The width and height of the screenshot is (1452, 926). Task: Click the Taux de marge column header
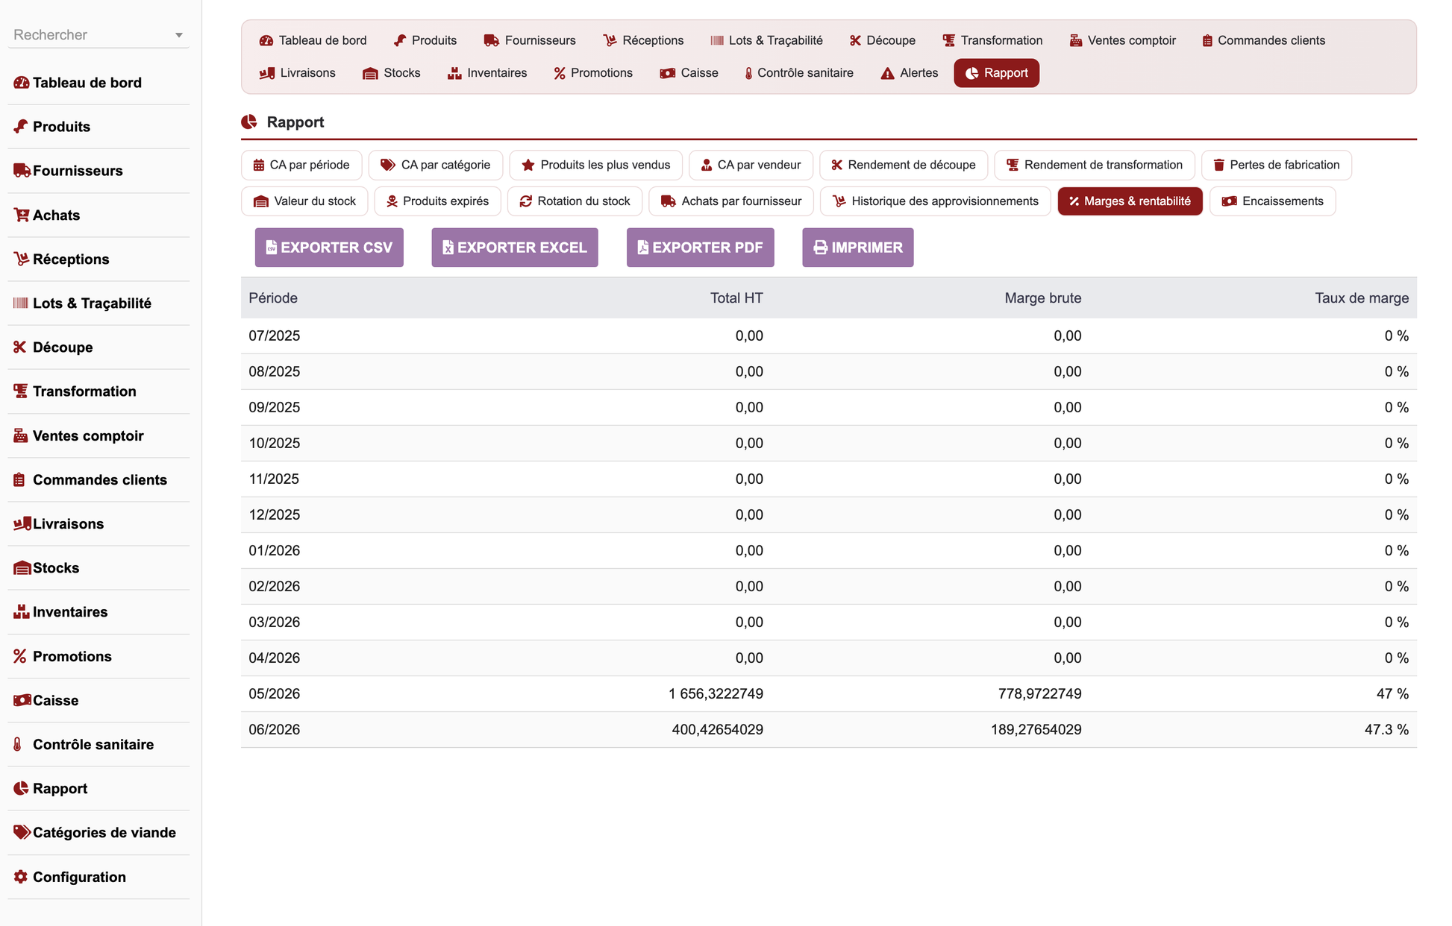coord(1362,298)
